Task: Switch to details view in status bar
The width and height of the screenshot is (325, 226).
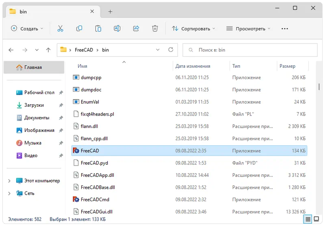Action: (x=308, y=219)
